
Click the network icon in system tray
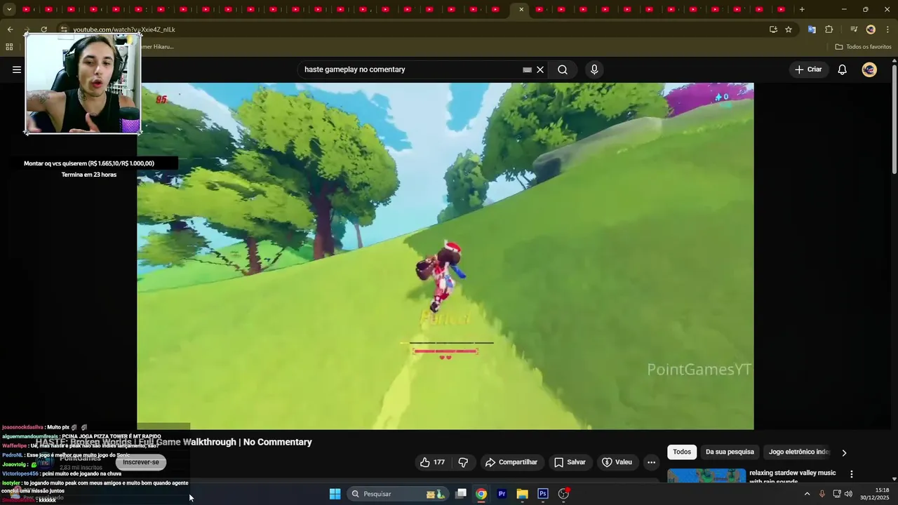(836, 494)
